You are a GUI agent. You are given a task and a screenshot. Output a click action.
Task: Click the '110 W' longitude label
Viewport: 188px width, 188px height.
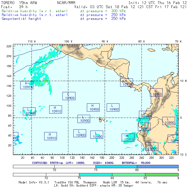click(32, 41)
